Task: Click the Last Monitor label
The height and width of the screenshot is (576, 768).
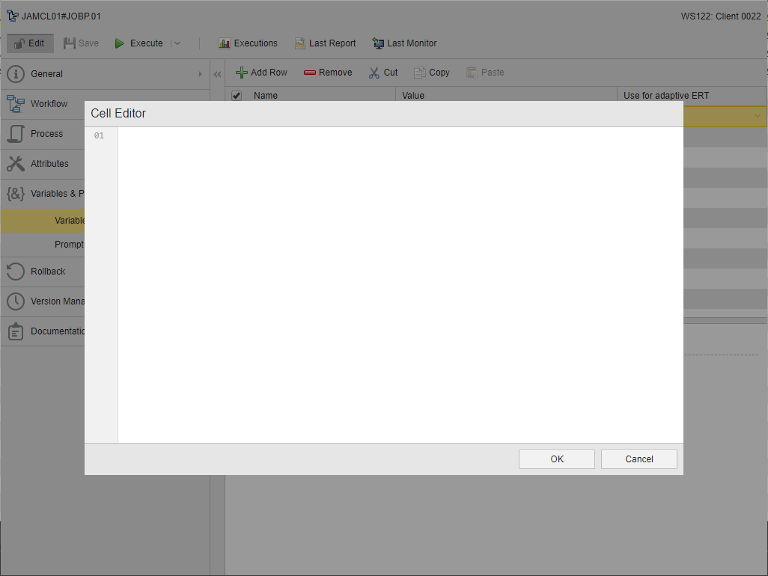Action: pos(412,43)
